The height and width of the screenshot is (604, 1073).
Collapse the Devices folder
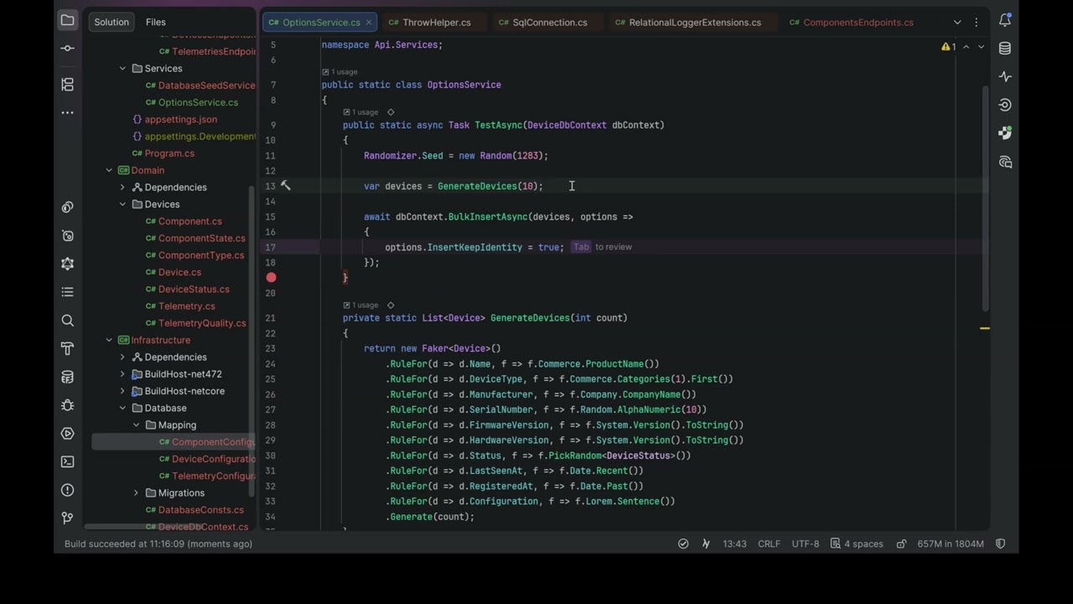click(122, 205)
